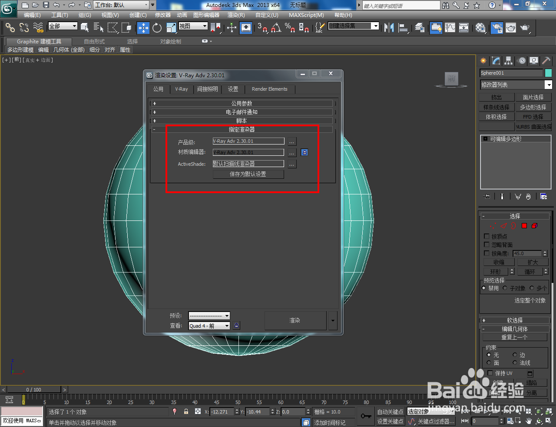Enable the 忽略背面 checkbox

486,245
